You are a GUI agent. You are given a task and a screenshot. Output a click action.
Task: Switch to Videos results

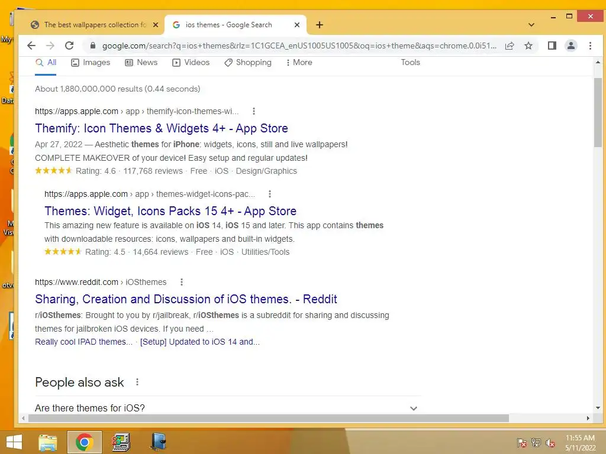(191, 63)
